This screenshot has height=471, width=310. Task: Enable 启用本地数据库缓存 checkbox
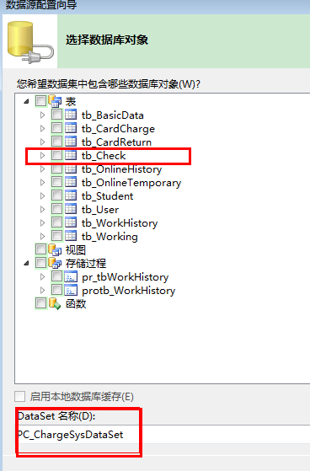(20, 396)
